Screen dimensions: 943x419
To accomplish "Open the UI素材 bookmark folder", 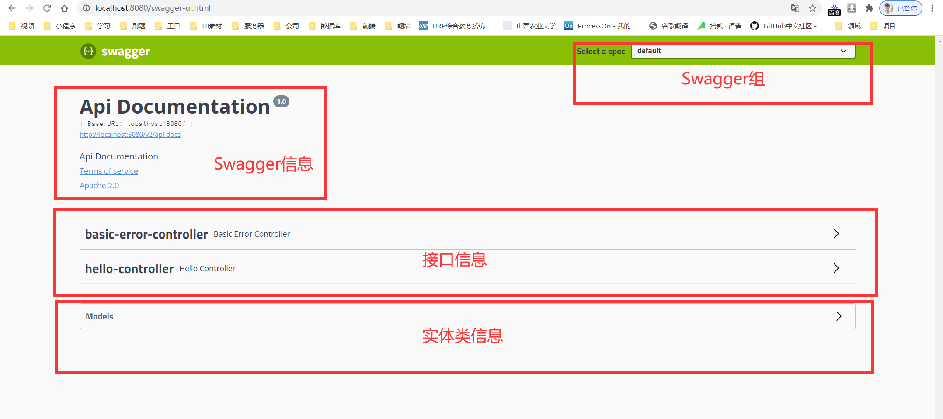I will [x=206, y=26].
